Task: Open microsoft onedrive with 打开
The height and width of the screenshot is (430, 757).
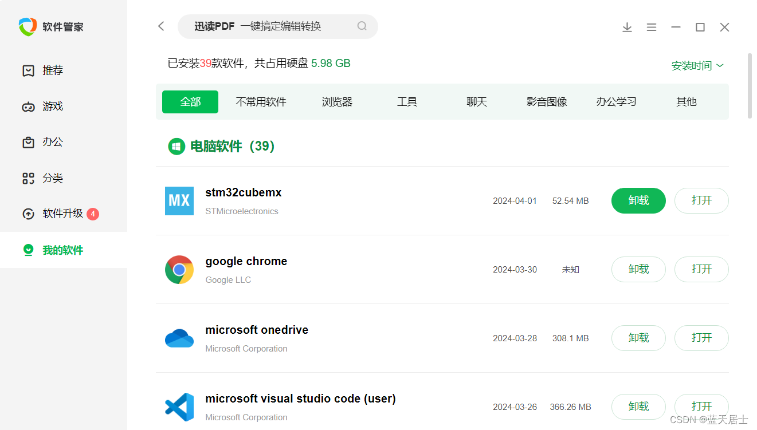Action: (701, 338)
